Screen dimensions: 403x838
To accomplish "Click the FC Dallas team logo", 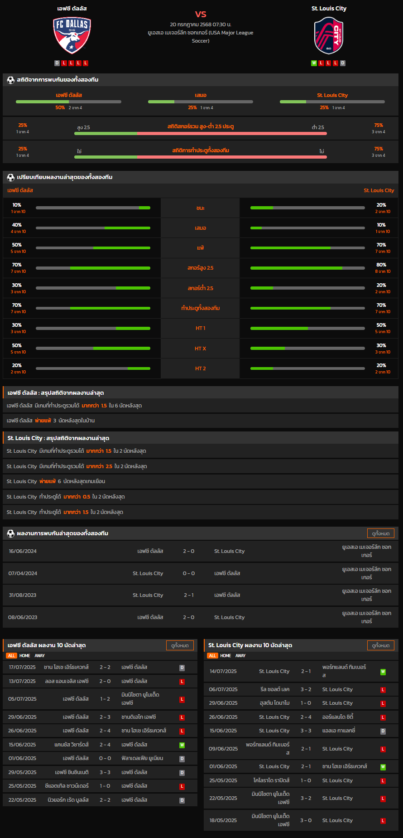I will coord(72,35).
